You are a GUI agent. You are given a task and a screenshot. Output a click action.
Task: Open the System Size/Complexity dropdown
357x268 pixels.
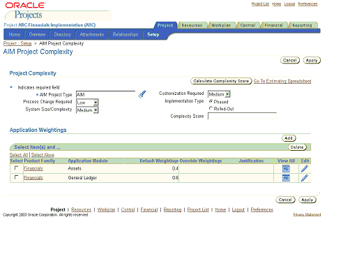click(87, 110)
